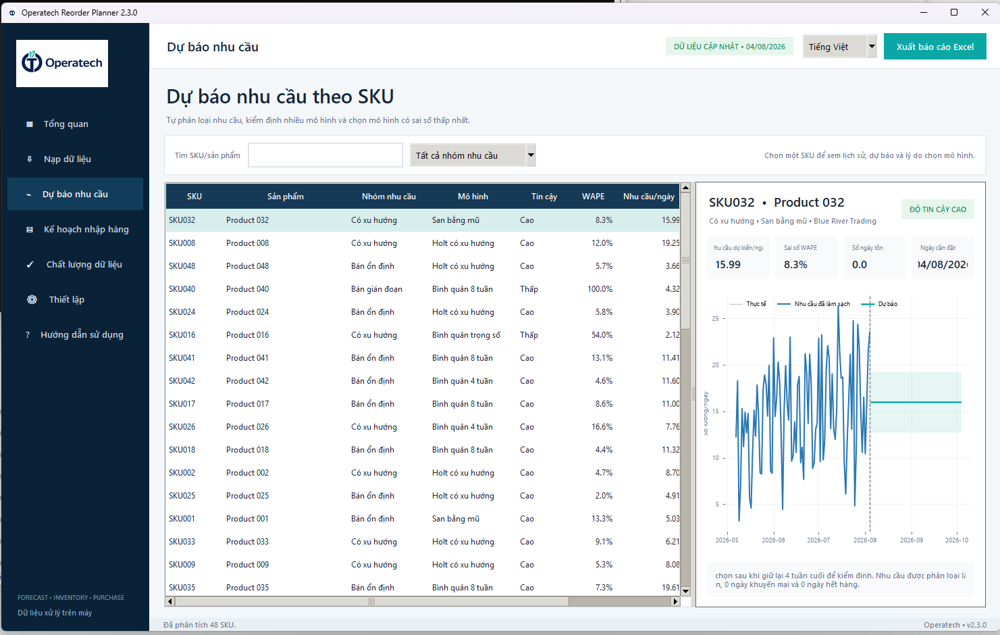Select the Tổng quan sidebar icon
The height and width of the screenshot is (635, 1000).
click(30, 124)
